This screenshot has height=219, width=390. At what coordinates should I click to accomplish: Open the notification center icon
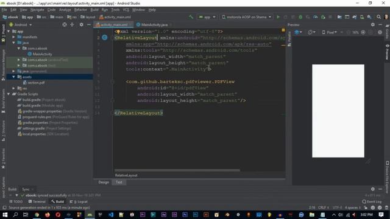pos(381,215)
